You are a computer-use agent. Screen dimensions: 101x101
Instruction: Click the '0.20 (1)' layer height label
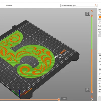87,90
